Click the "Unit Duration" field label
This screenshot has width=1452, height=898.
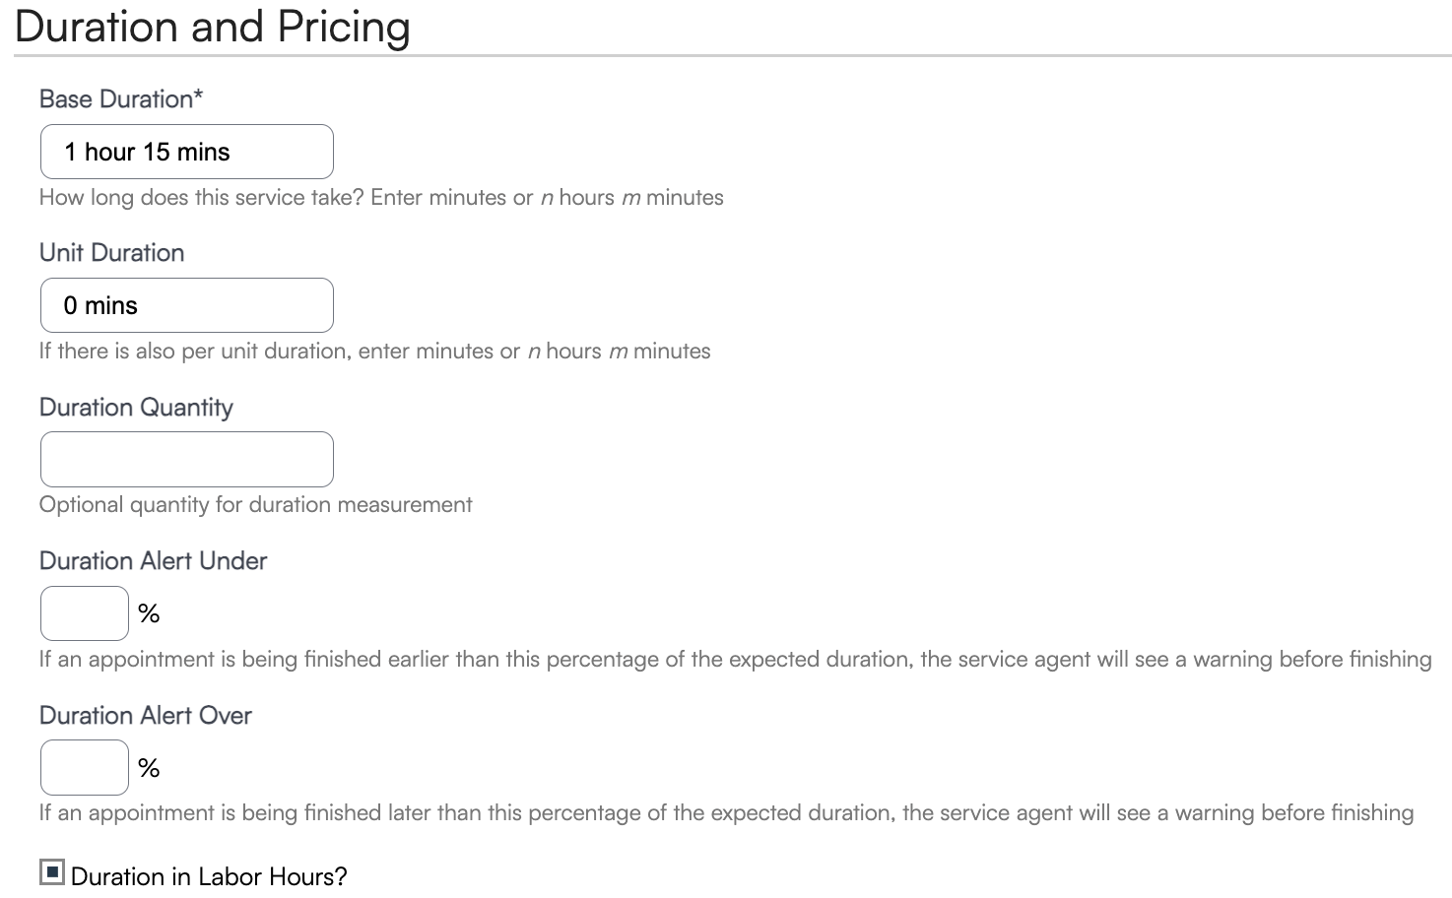[x=111, y=253]
